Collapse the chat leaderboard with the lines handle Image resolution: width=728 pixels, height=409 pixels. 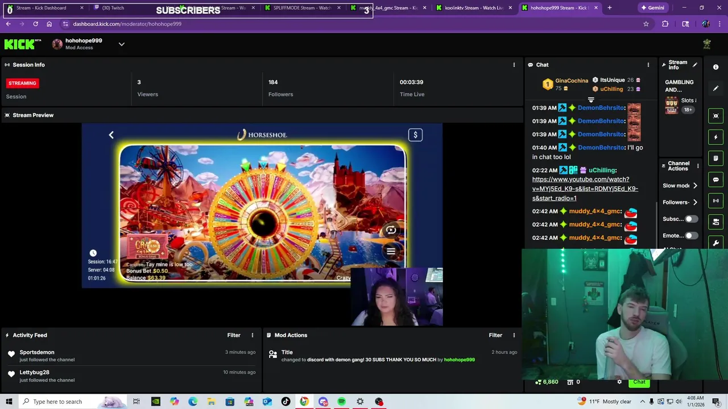pos(591,100)
